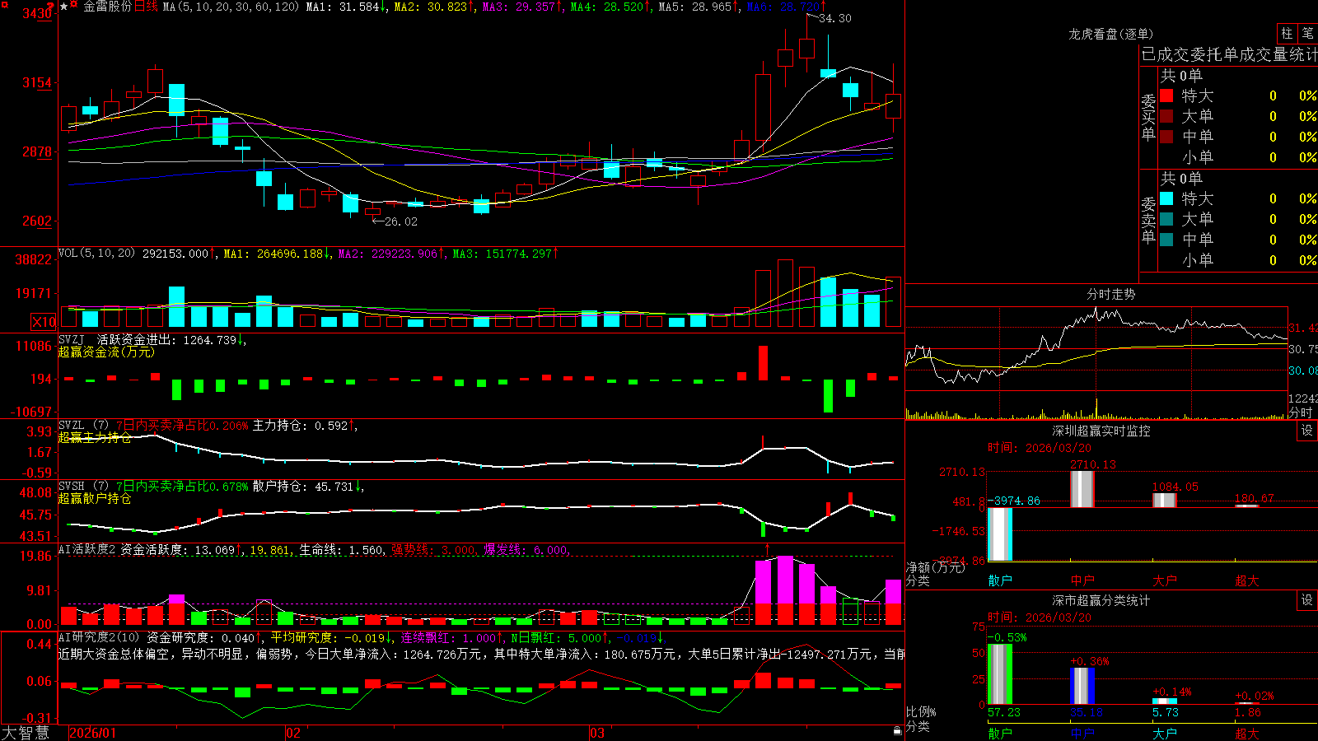Click 深市超赢分类统计 panel title
1318x741 pixels.
point(1101,600)
